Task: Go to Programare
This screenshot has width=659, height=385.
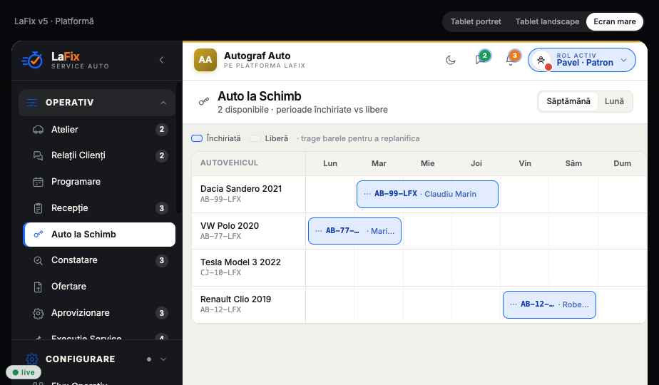Action: point(99,182)
